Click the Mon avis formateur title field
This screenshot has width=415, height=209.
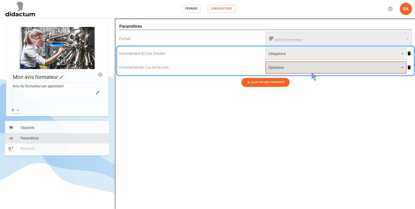pyautogui.click(x=39, y=77)
